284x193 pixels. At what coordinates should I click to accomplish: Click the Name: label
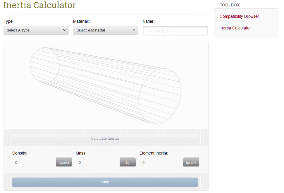tap(148, 21)
